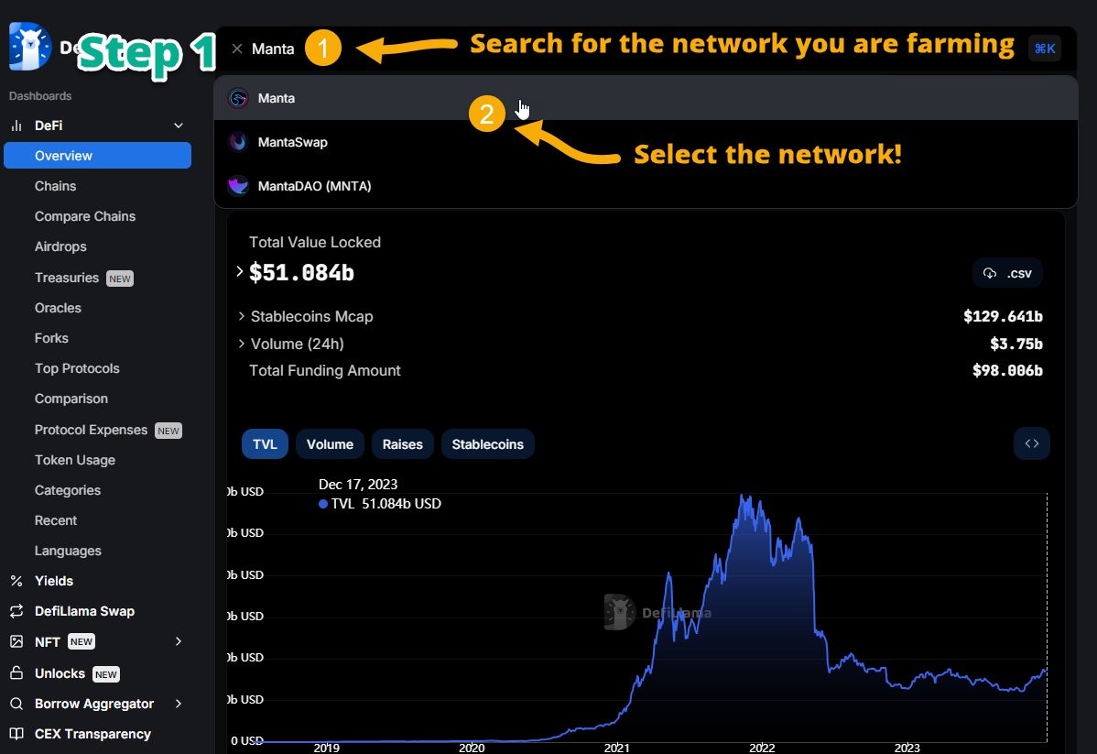Open the Comparison page
1097x754 pixels.
tap(71, 399)
